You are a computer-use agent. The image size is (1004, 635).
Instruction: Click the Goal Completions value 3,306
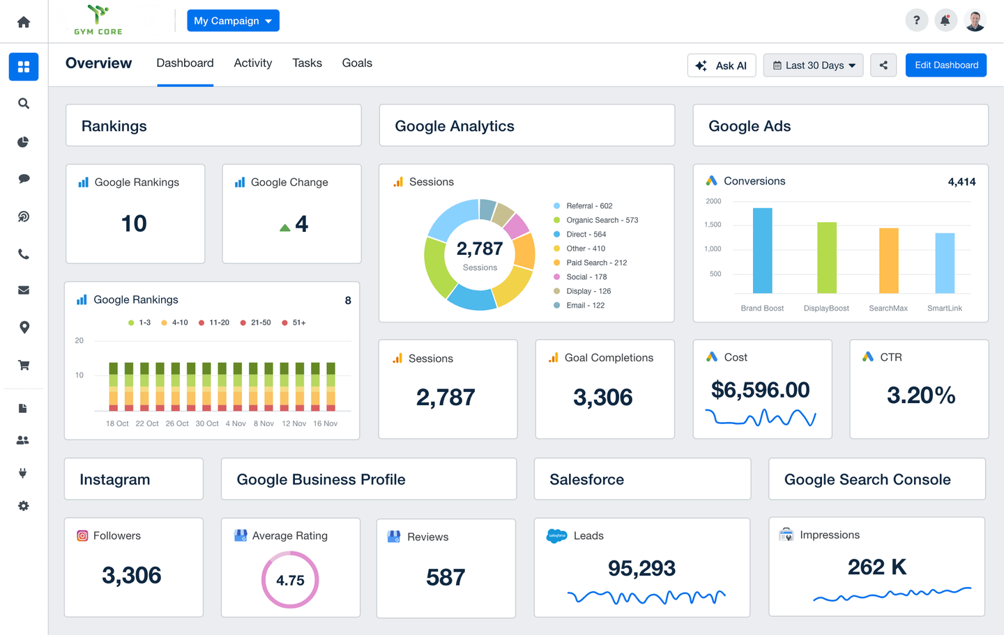click(603, 398)
